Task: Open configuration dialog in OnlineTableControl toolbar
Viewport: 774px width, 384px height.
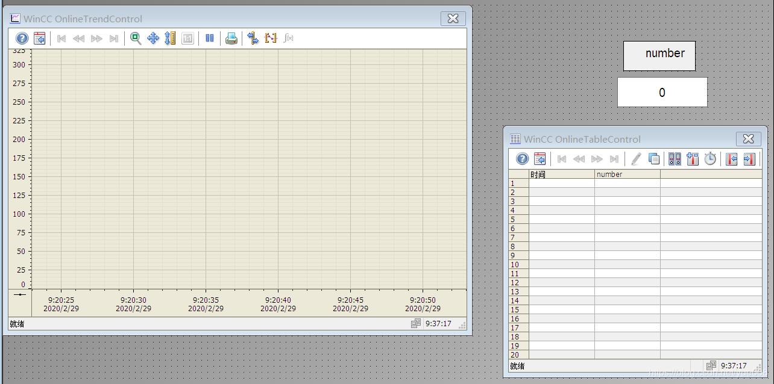Action: pos(540,159)
